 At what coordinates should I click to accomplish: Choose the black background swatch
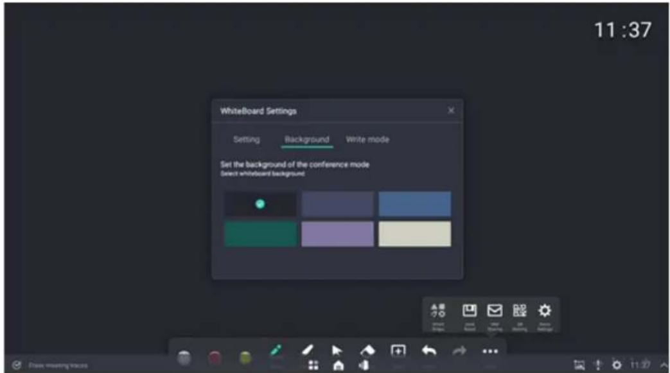point(260,204)
